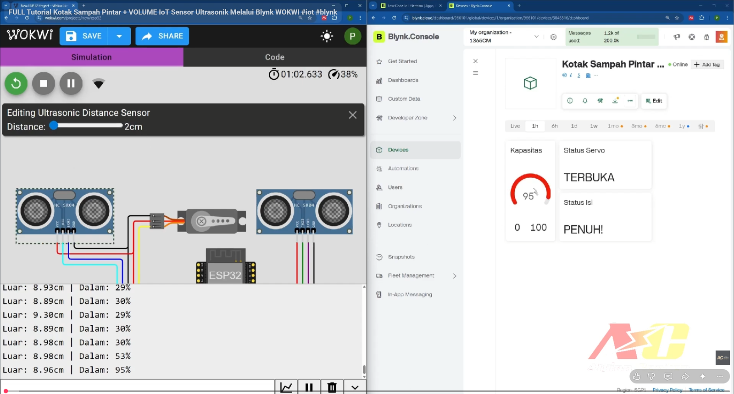Image resolution: width=734 pixels, height=394 pixels.
Task: Open the Save dropdown arrow in Wokwi
Action: pos(119,36)
